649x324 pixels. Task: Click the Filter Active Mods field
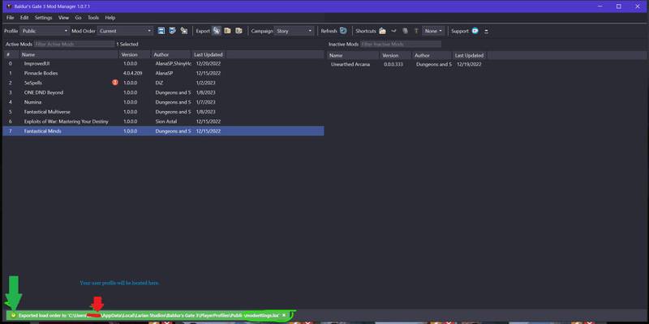(74, 44)
